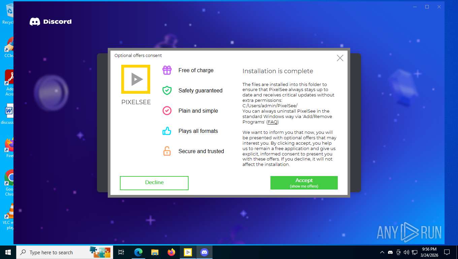Click the 'PIXELSEE' label under logo

coord(136,102)
